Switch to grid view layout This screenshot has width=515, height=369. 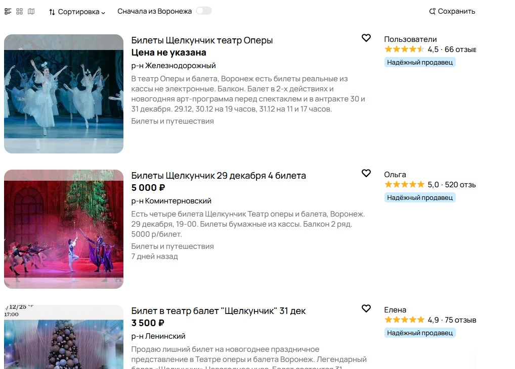[20, 11]
